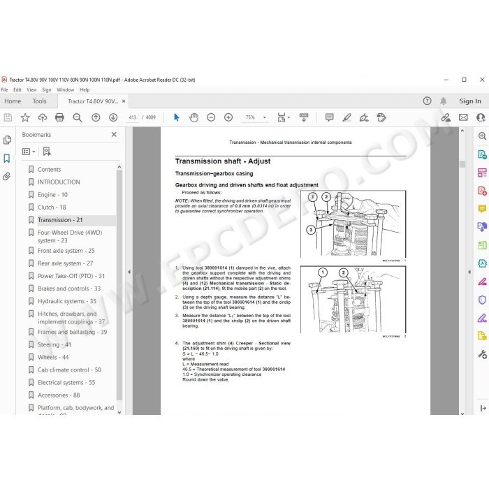This screenshot has width=489, height=489.
Task: Click the upload to cloud icon
Action: [x=43, y=117]
